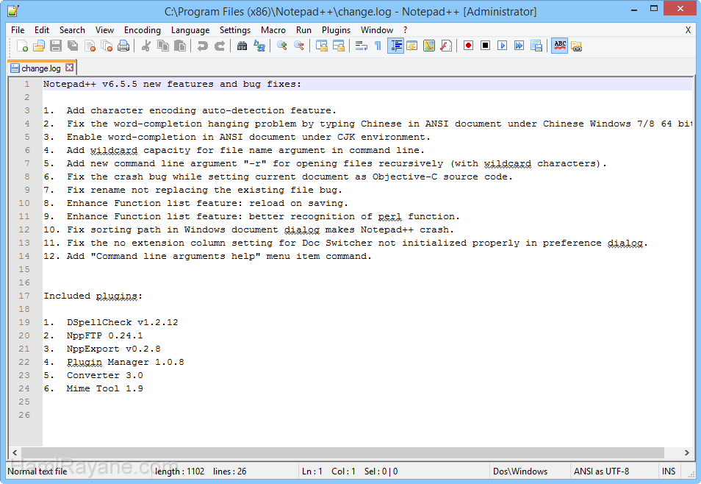This screenshot has height=484, width=701.
Task: Toggle ABC spell check auto-checking
Action: pyautogui.click(x=559, y=46)
